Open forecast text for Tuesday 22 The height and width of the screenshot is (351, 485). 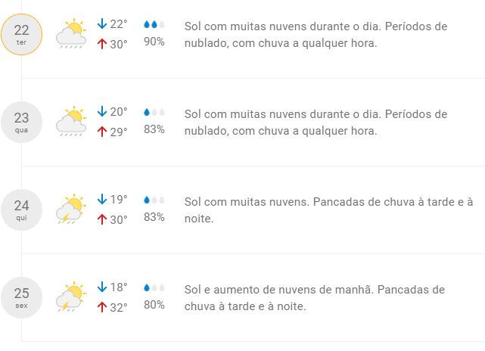316,34
